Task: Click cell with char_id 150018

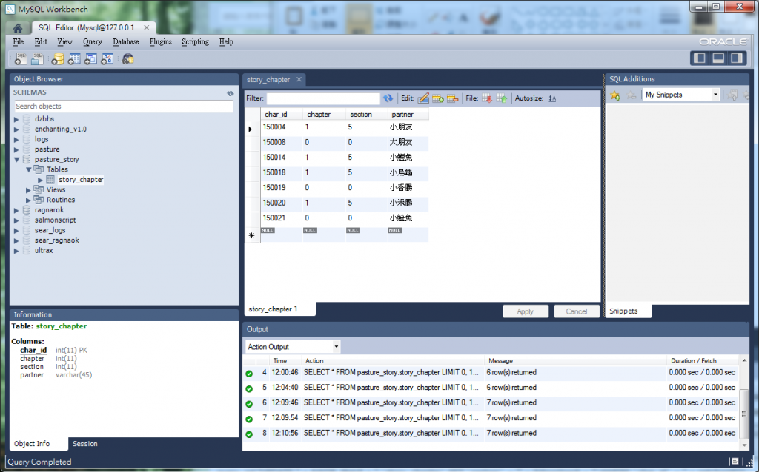Action: coord(282,172)
